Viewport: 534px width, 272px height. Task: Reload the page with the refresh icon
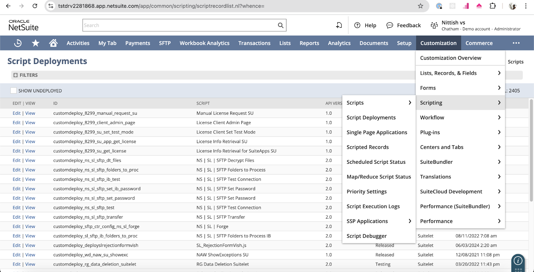tap(35, 6)
